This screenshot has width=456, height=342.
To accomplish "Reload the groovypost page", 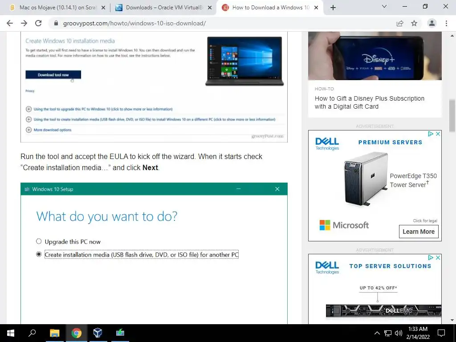I will 38,23.
